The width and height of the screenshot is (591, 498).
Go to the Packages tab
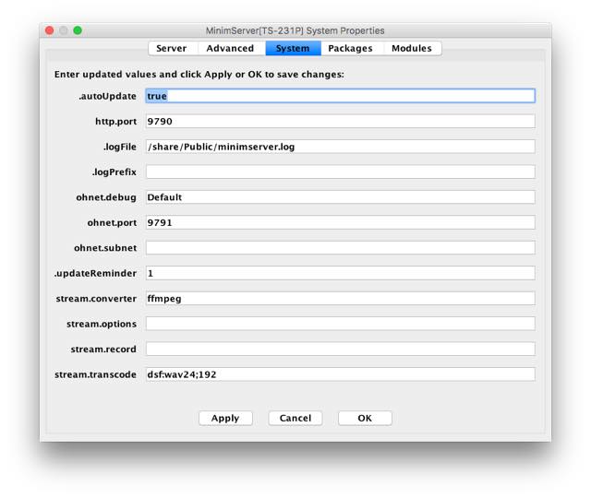(350, 49)
